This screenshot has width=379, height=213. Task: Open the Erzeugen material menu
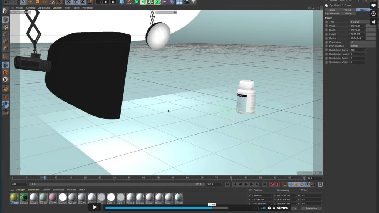(x=20, y=190)
